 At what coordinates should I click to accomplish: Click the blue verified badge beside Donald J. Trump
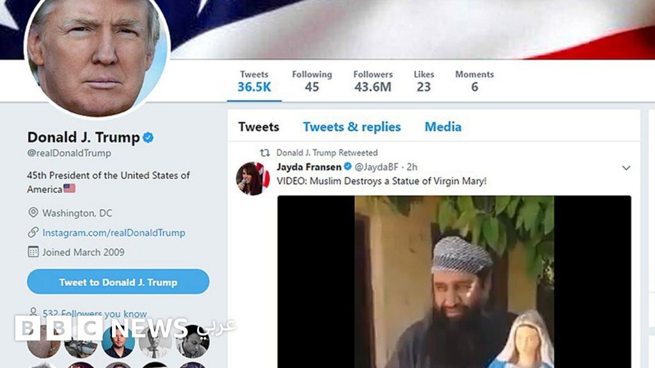point(148,137)
